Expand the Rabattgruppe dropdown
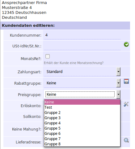 (x=118, y=83)
